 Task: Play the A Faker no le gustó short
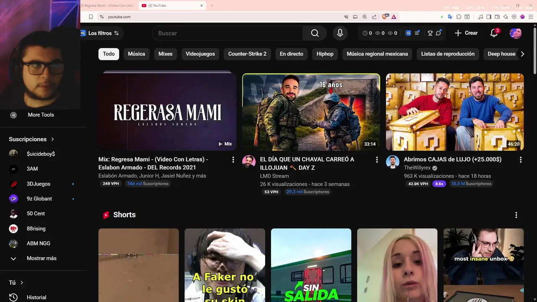(225, 265)
